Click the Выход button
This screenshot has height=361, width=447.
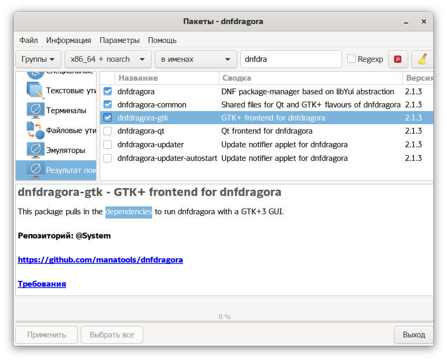point(413,335)
